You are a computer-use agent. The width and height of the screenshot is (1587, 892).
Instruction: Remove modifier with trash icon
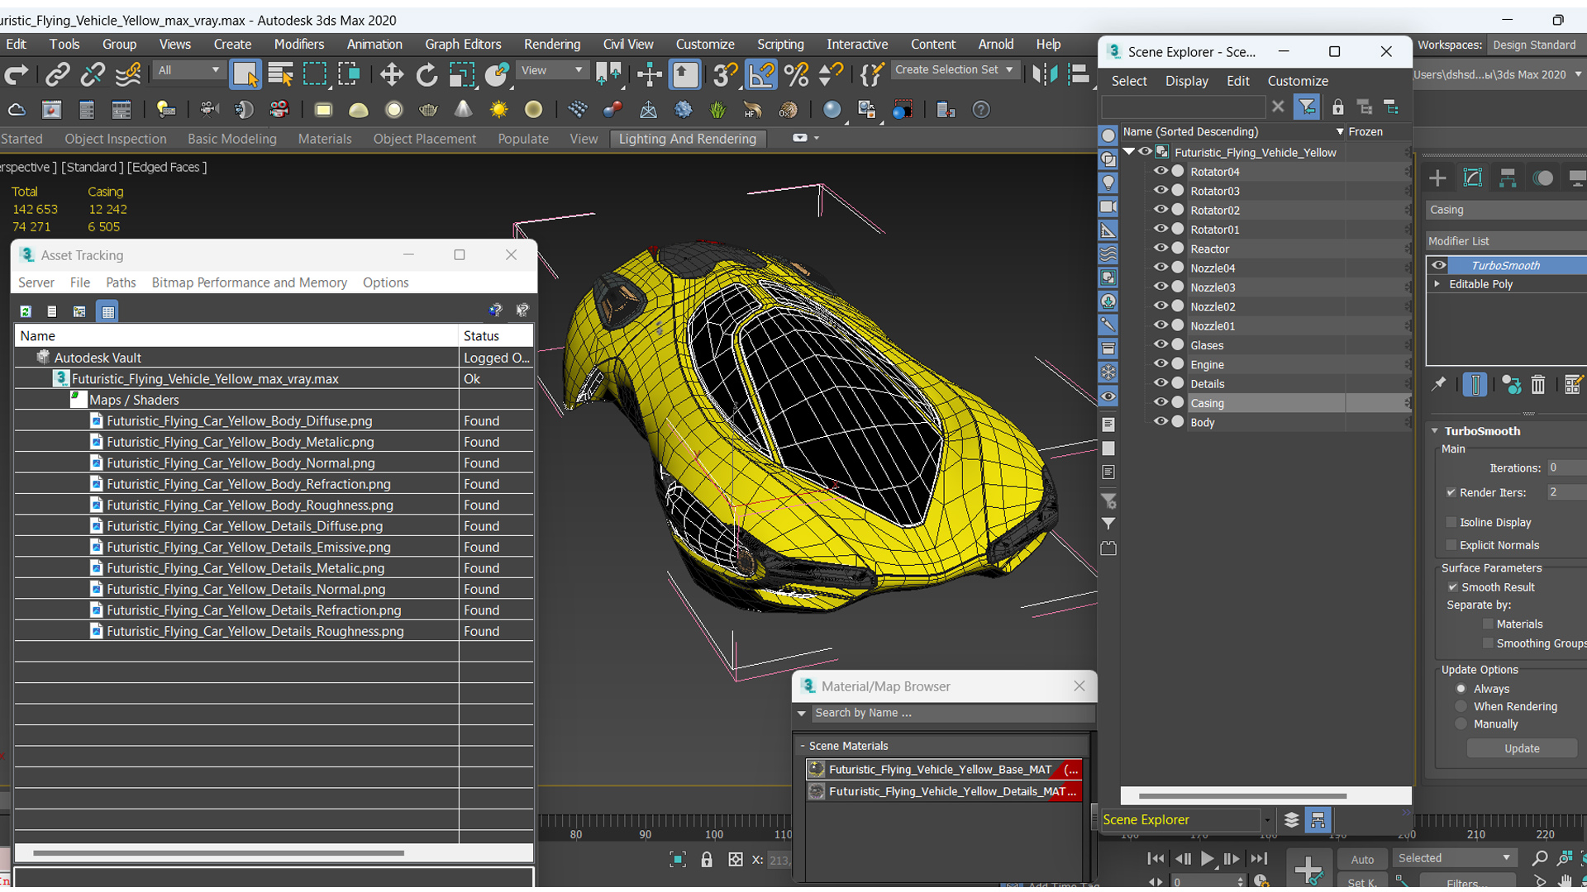pos(1537,384)
